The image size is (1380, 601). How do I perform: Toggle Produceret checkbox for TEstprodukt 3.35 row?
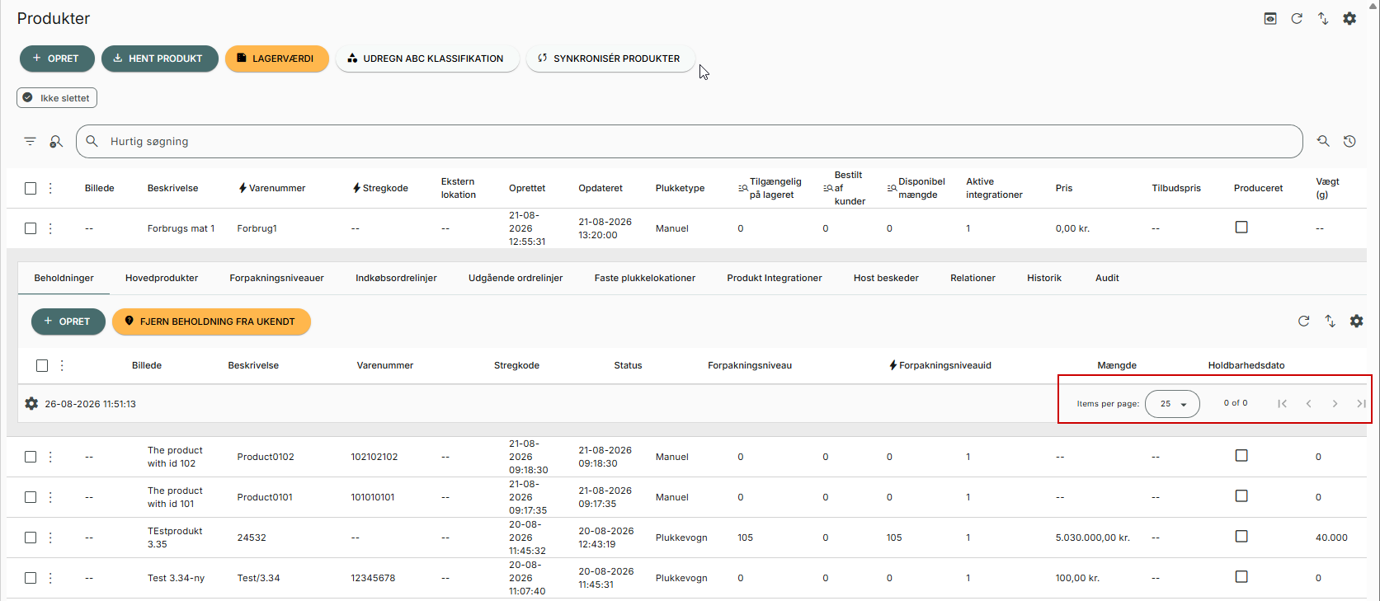tap(1241, 536)
